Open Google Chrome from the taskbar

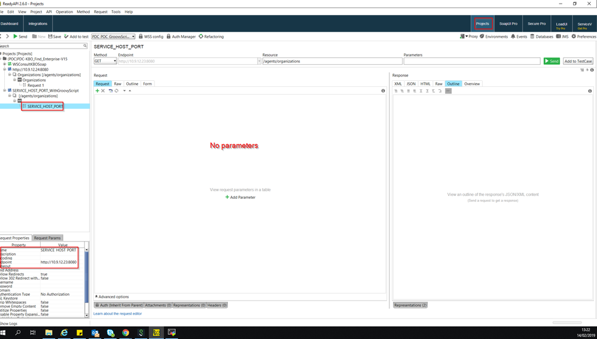click(x=126, y=332)
